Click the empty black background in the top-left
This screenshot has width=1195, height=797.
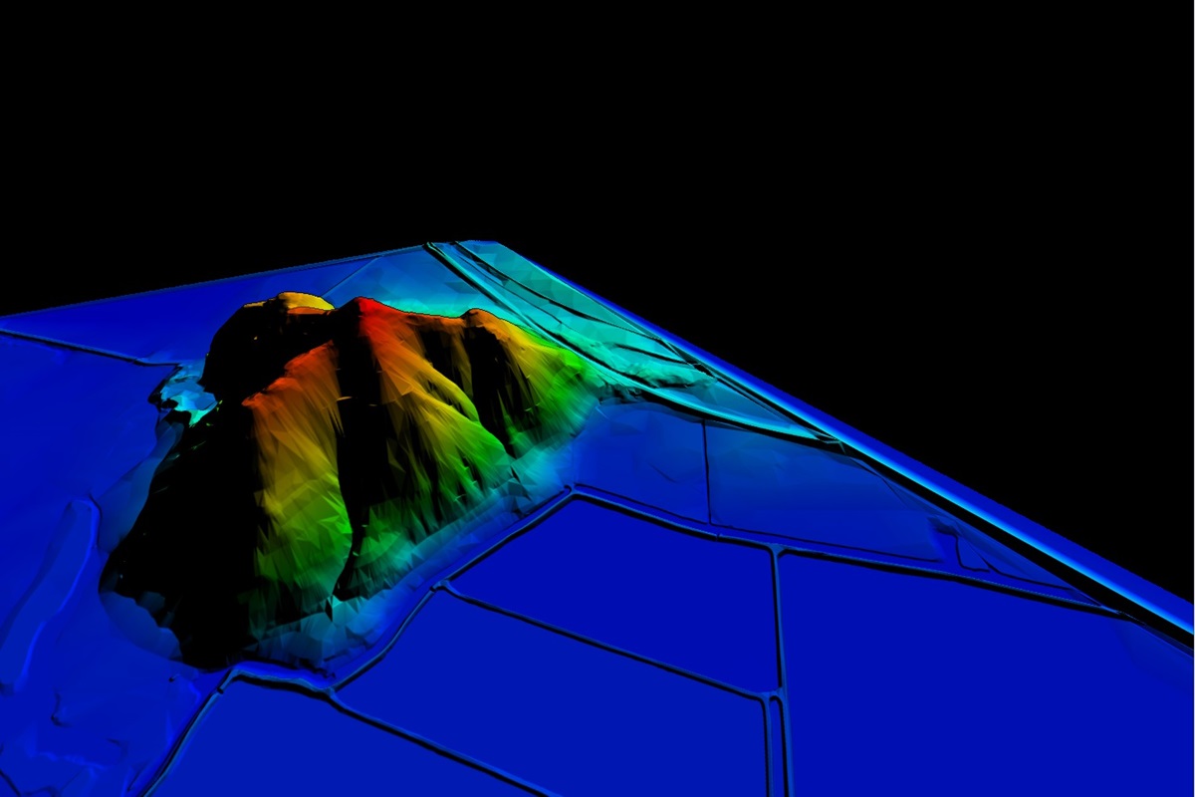click(149, 120)
